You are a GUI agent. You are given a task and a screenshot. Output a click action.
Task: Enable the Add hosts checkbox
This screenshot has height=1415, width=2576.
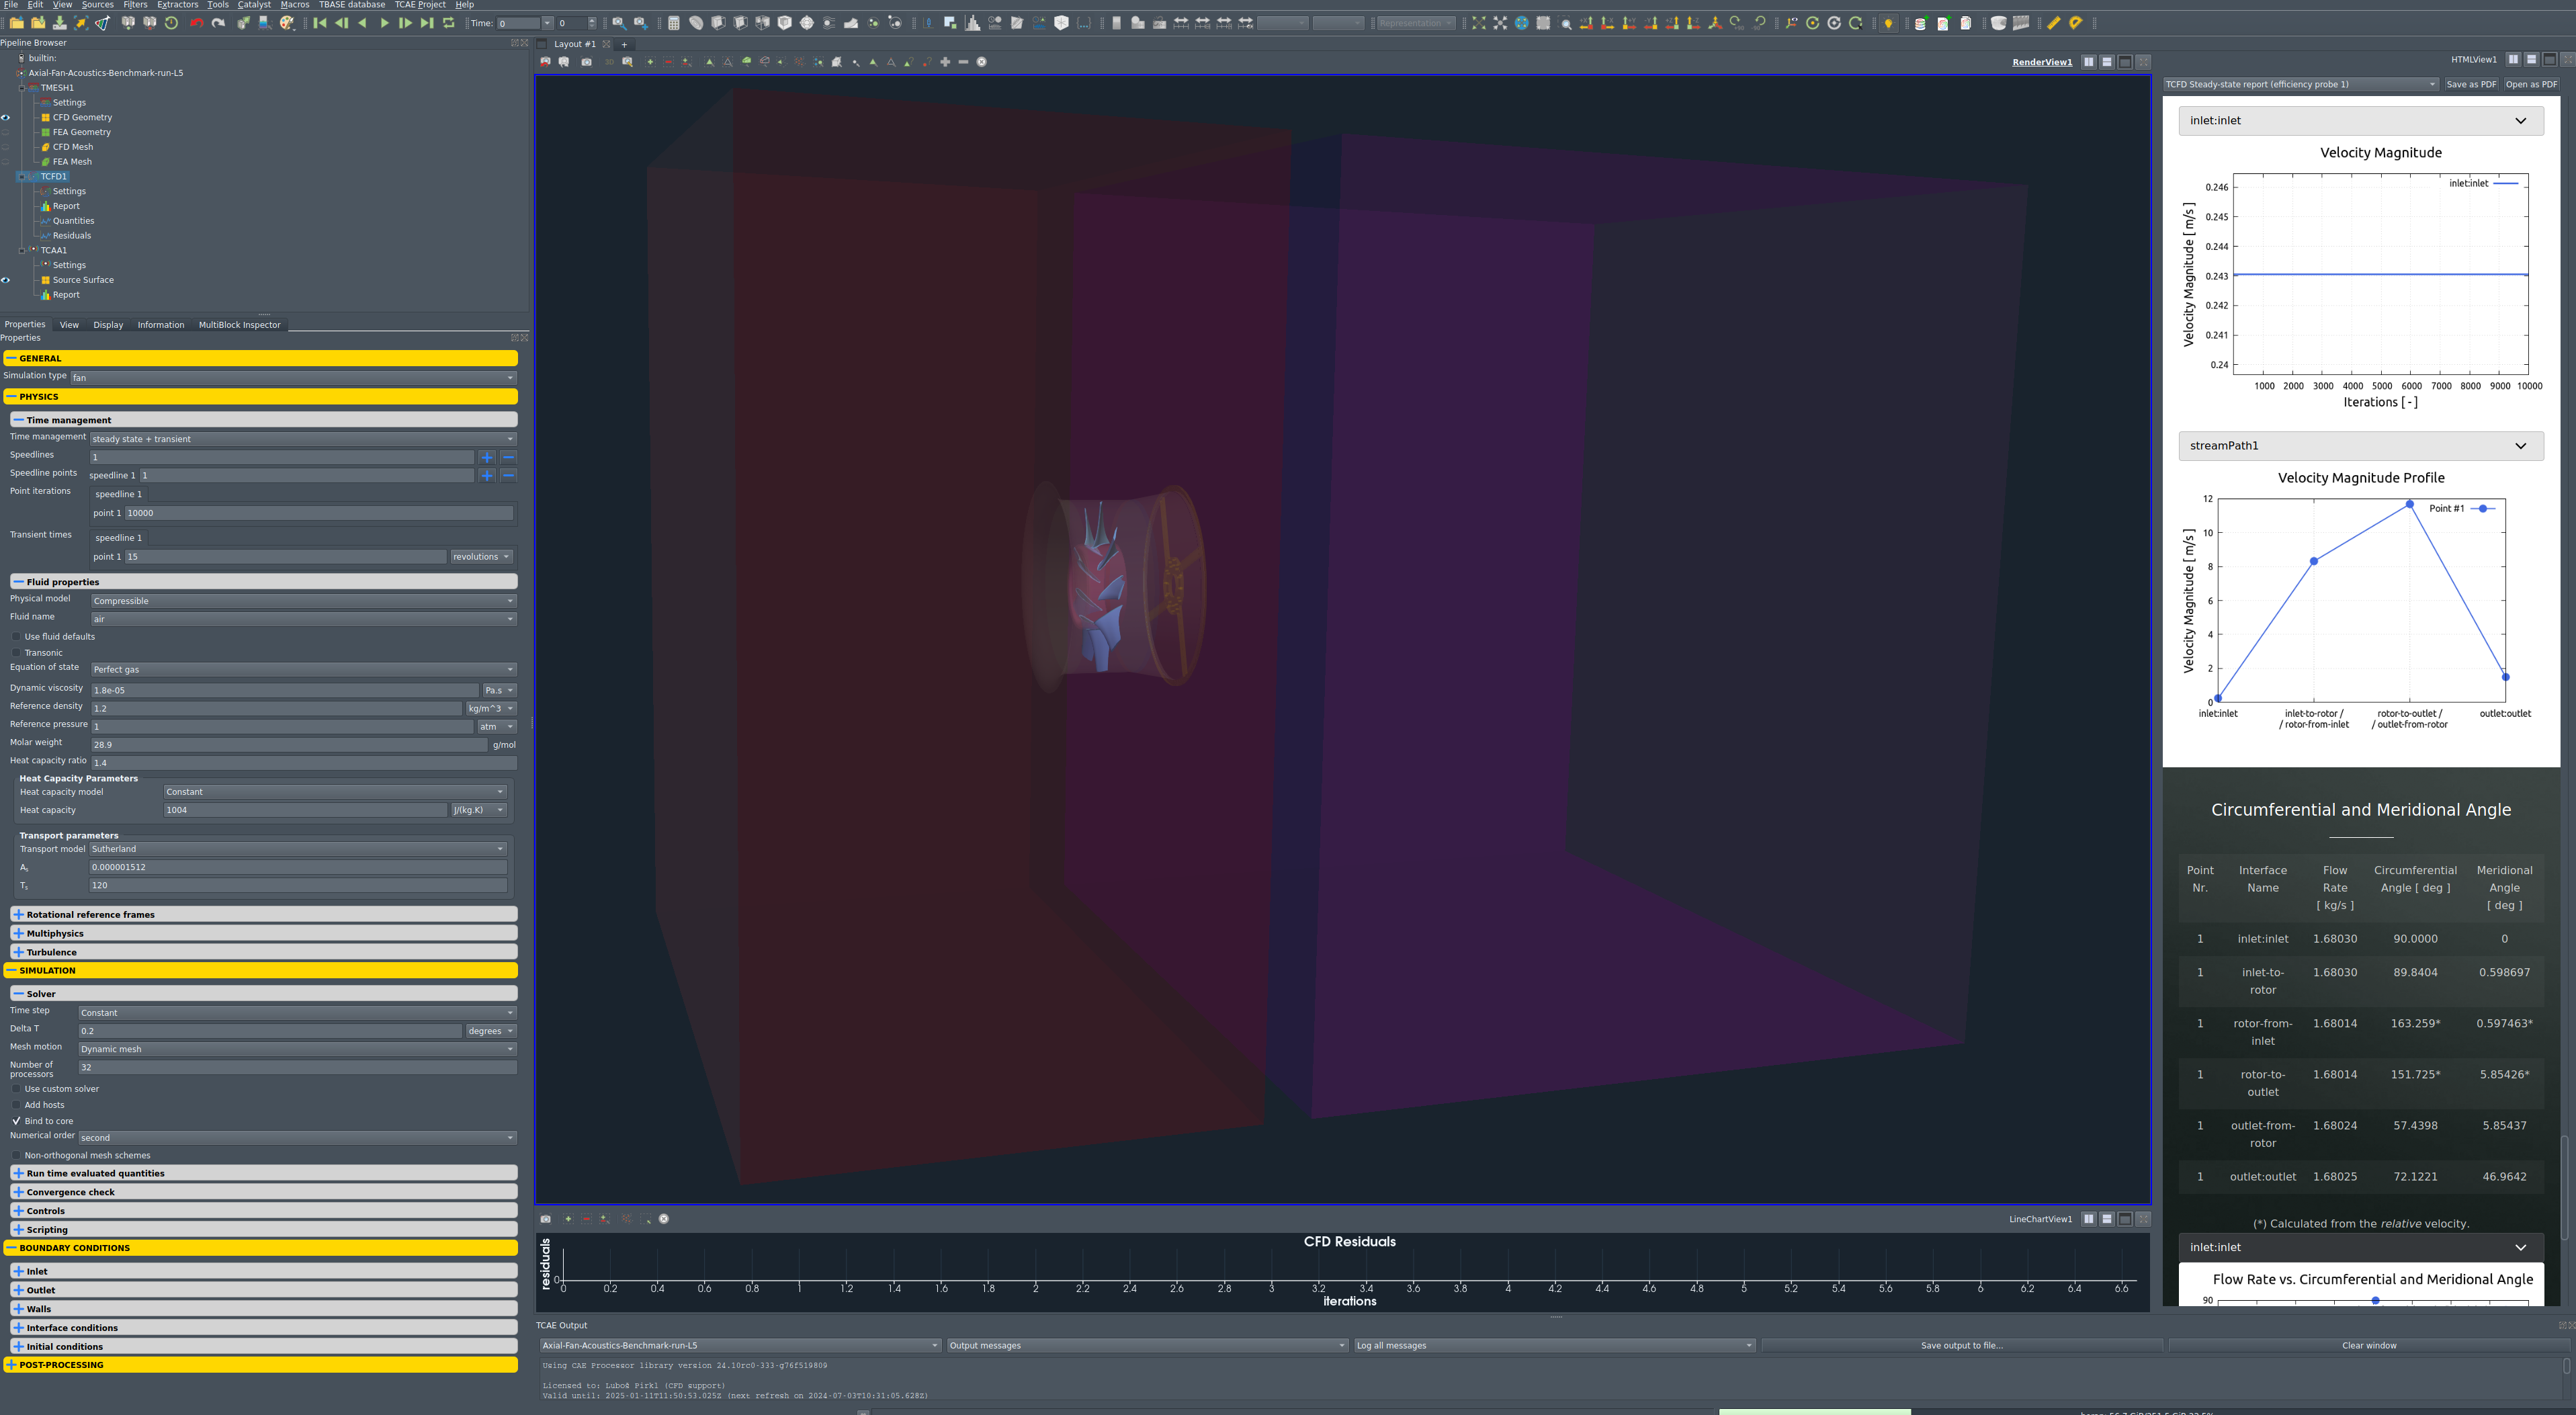[x=16, y=1105]
